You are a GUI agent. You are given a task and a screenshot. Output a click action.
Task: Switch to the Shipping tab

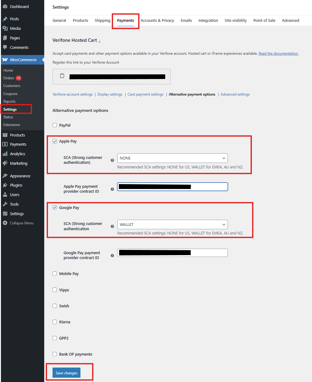pos(102,20)
